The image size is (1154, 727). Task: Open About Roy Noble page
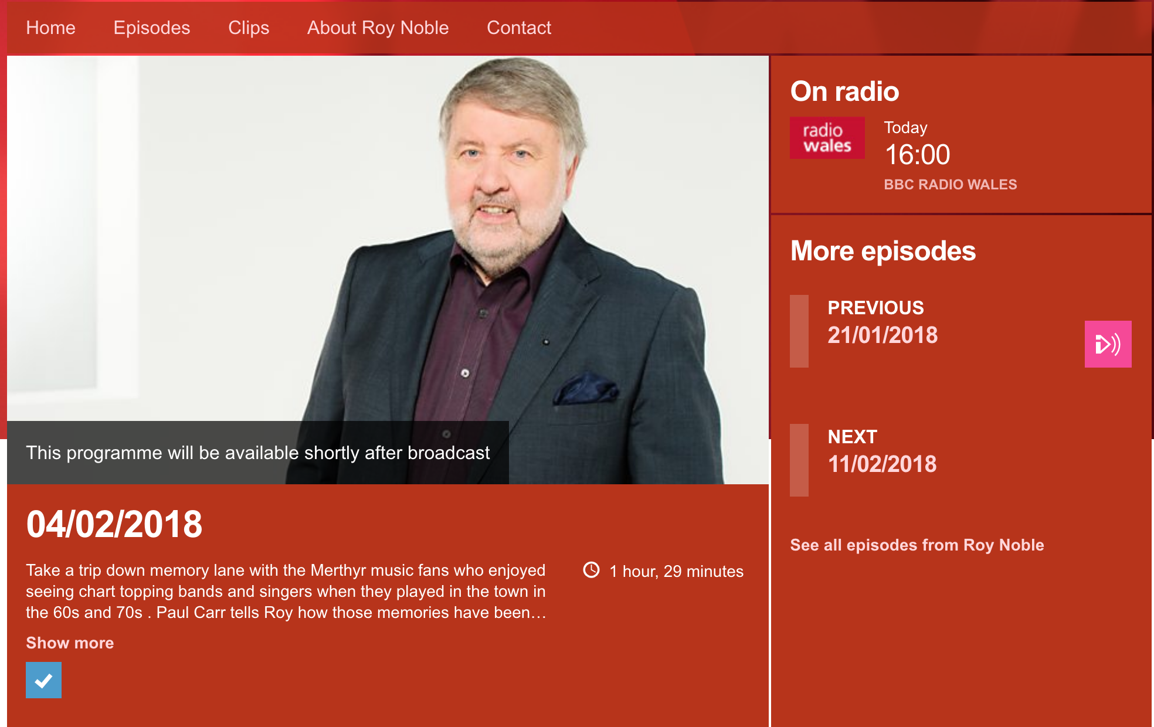coord(378,28)
